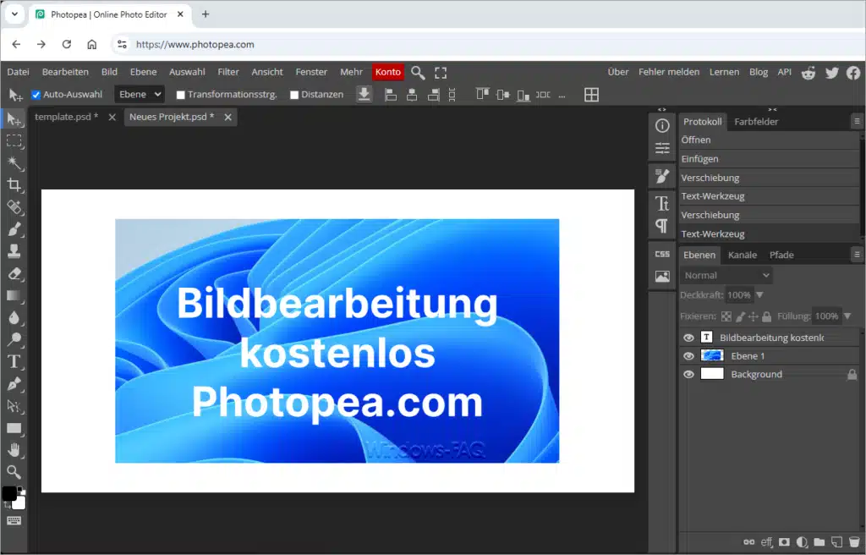Switch to the Kanäle tab
The height and width of the screenshot is (555, 866).
pos(742,254)
